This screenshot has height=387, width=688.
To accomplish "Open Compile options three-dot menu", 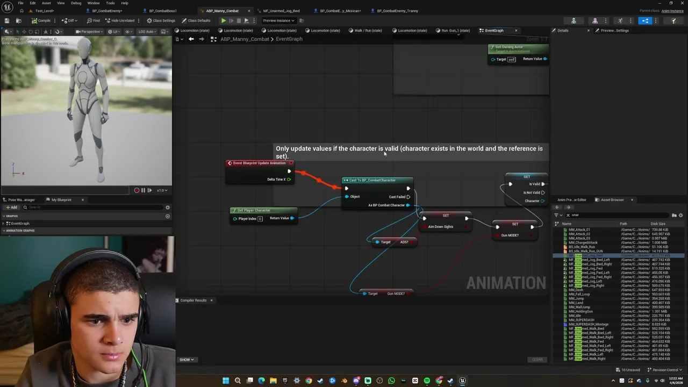I will pyautogui.click(x=55, y=20).
